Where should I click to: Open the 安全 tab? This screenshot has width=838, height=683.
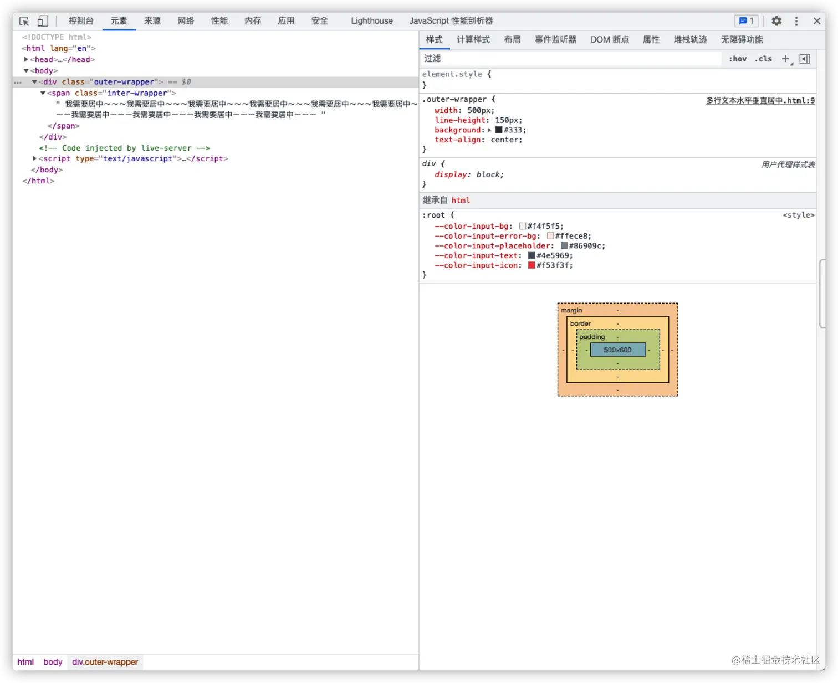point(320,21)
